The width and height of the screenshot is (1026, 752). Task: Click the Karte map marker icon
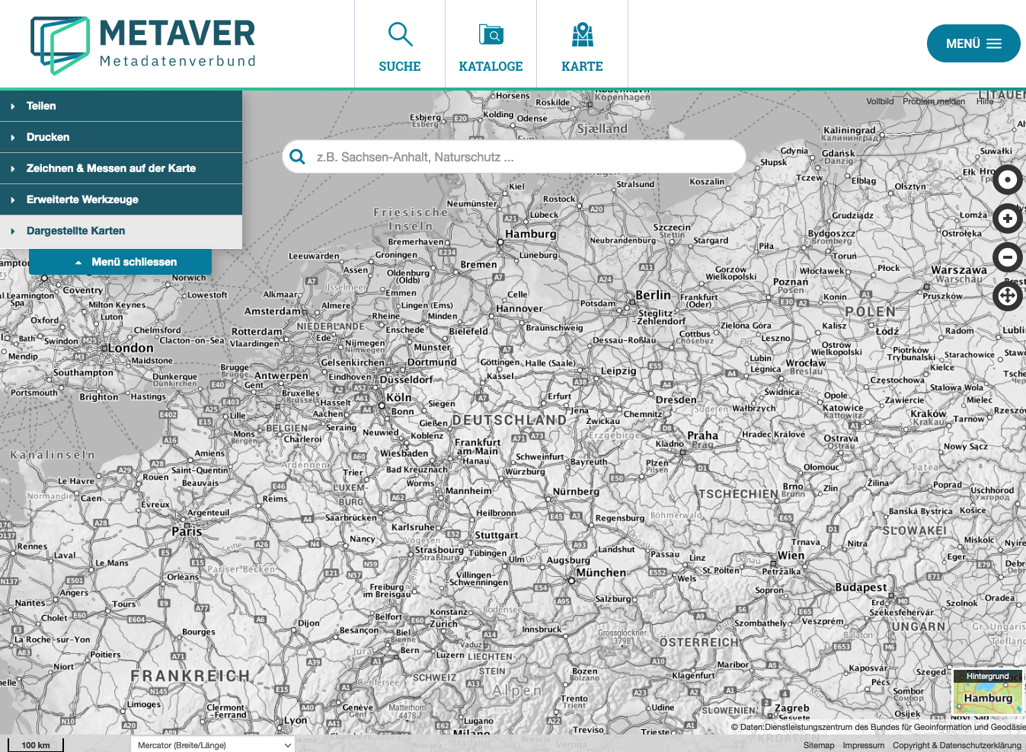coord(582,34)
